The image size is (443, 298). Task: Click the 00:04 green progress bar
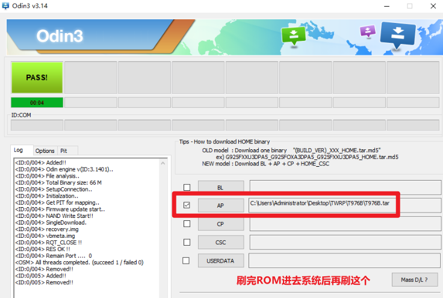pos(37,102)
